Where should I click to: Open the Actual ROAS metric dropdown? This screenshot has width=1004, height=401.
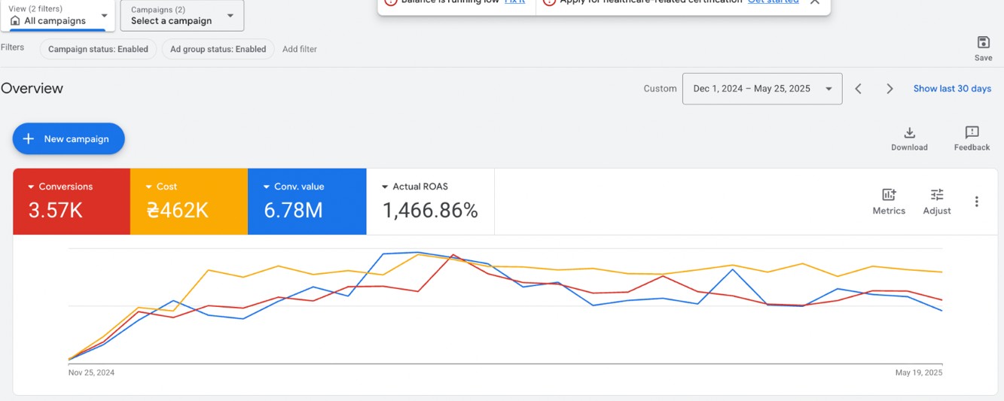(414, 187)
